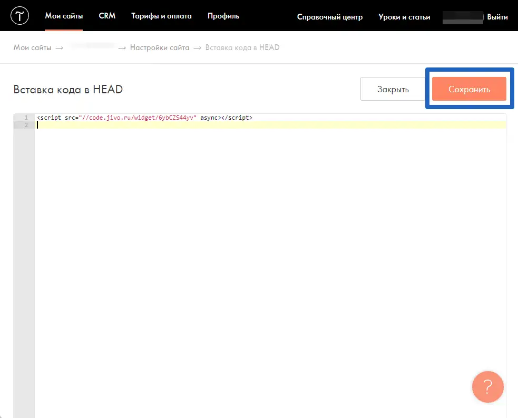
Task: Go to Мои сайты in top navigation
Action: coord(64,16)
